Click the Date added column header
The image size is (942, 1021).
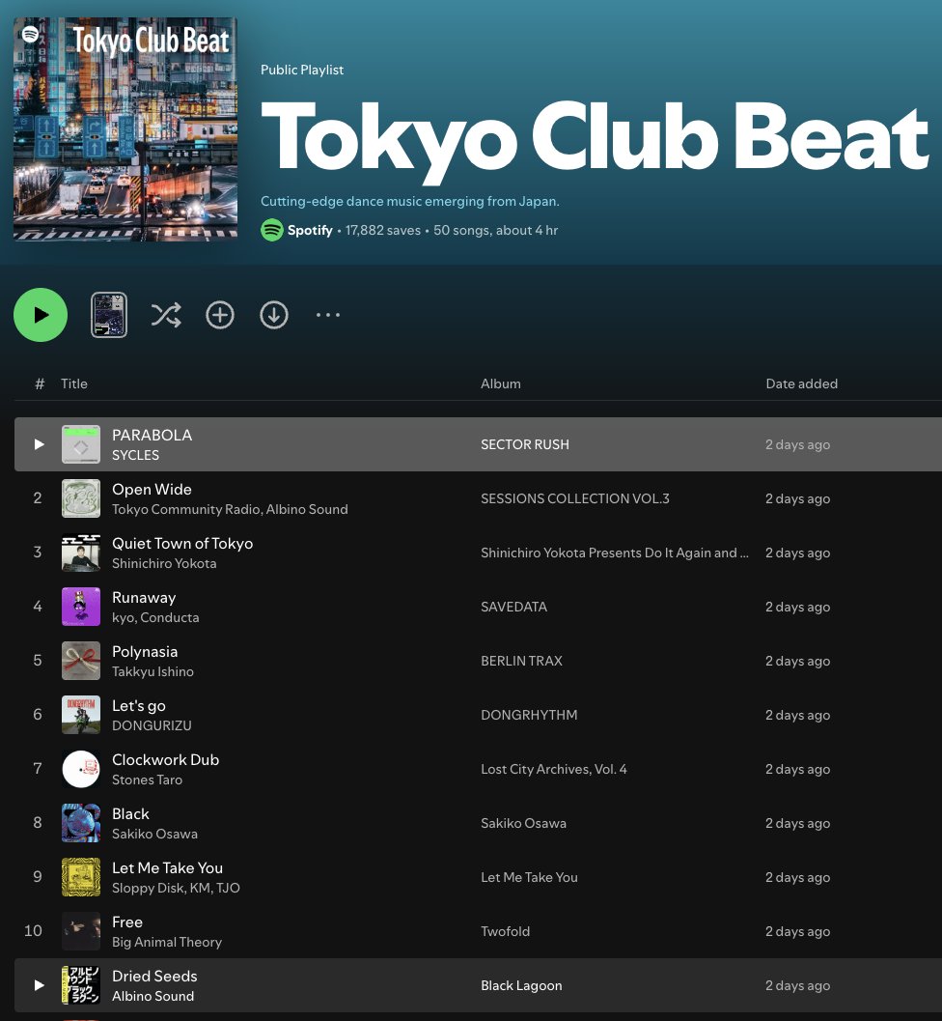click(x=801, y=383)
